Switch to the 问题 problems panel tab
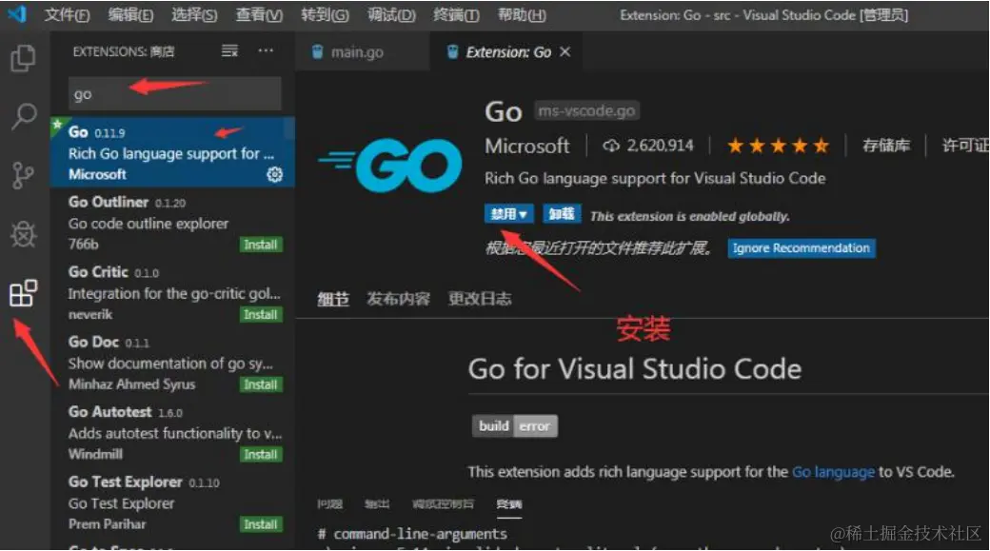 pyautogui.click(x=329, y=503)
